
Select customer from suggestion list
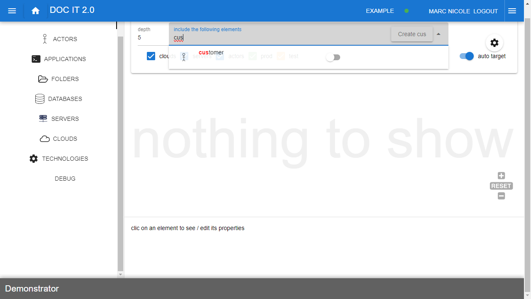211,53
